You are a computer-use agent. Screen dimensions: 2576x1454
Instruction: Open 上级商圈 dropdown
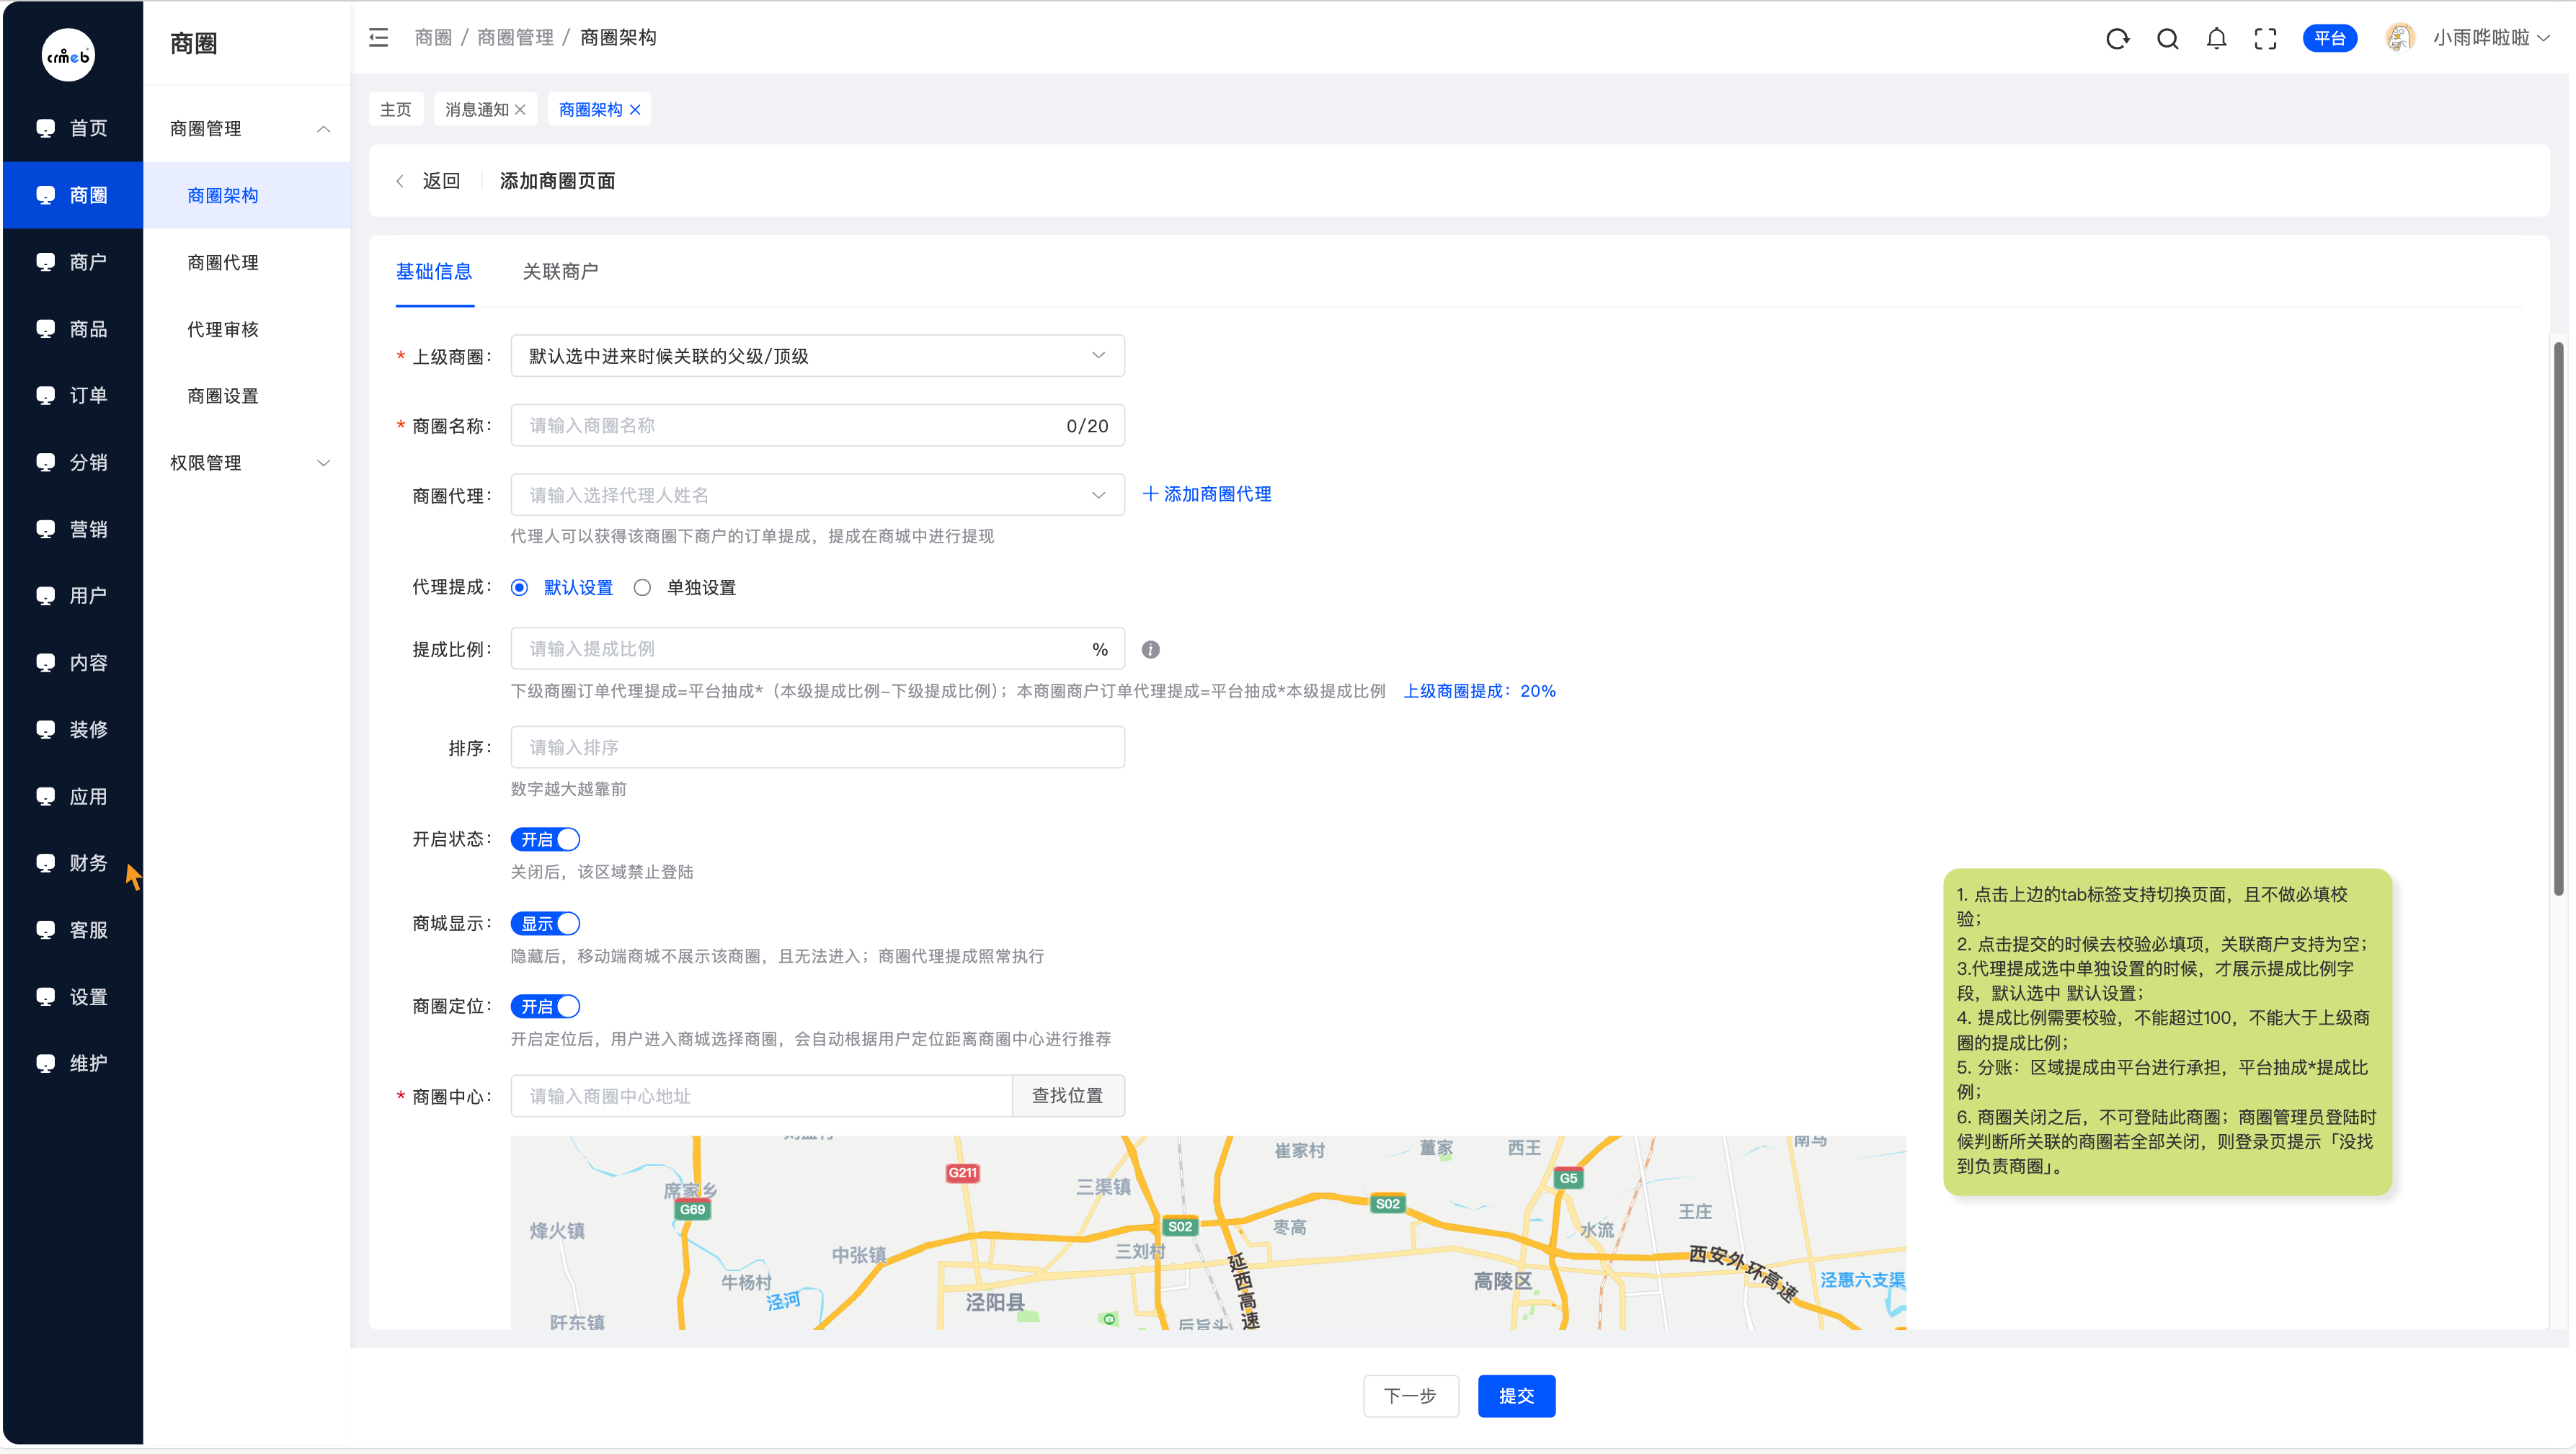coord(817,356)
